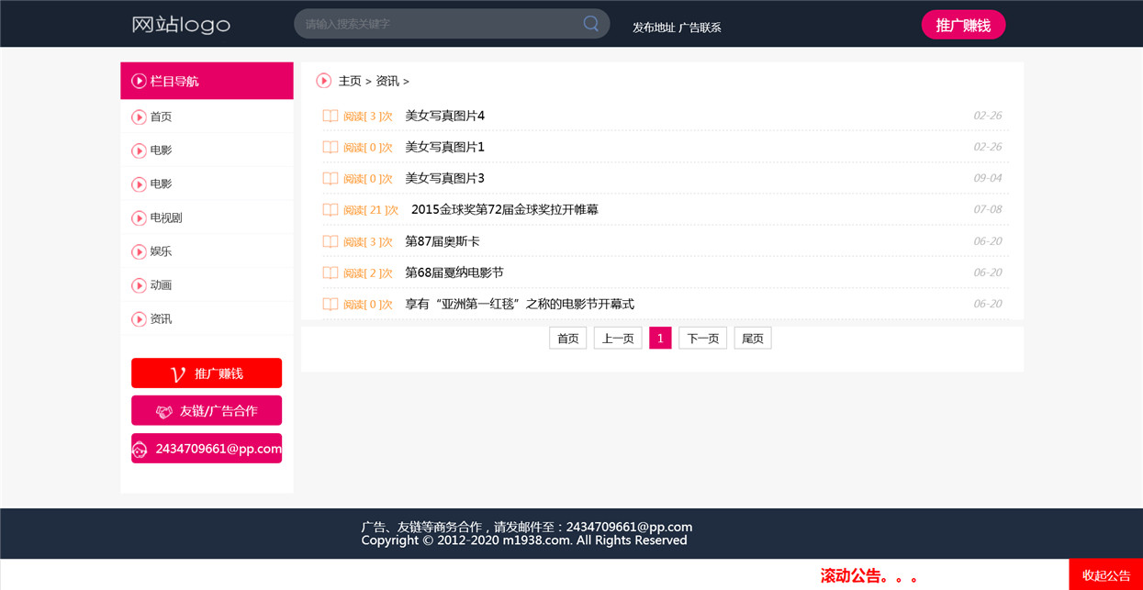This screenshot has width=1143, height=590.
Task: Open the 资讯 sidebar menu item
Action: pos(161,319)
